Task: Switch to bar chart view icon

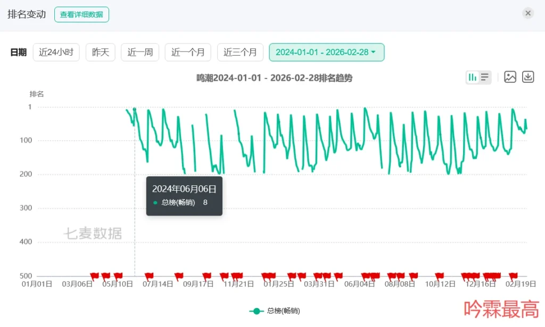Action: point(472,77)
